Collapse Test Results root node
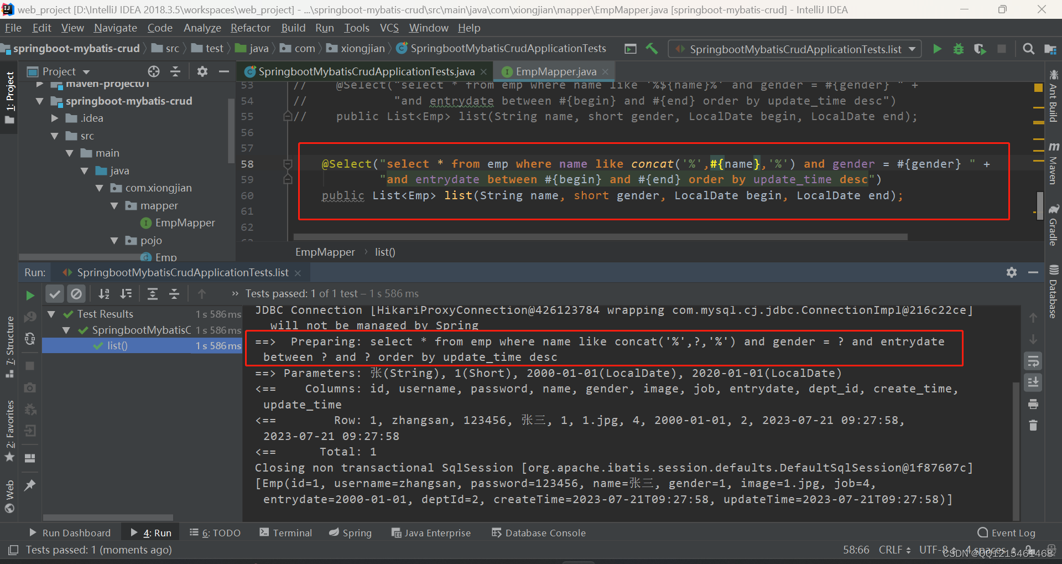 (x=51, y=314)
